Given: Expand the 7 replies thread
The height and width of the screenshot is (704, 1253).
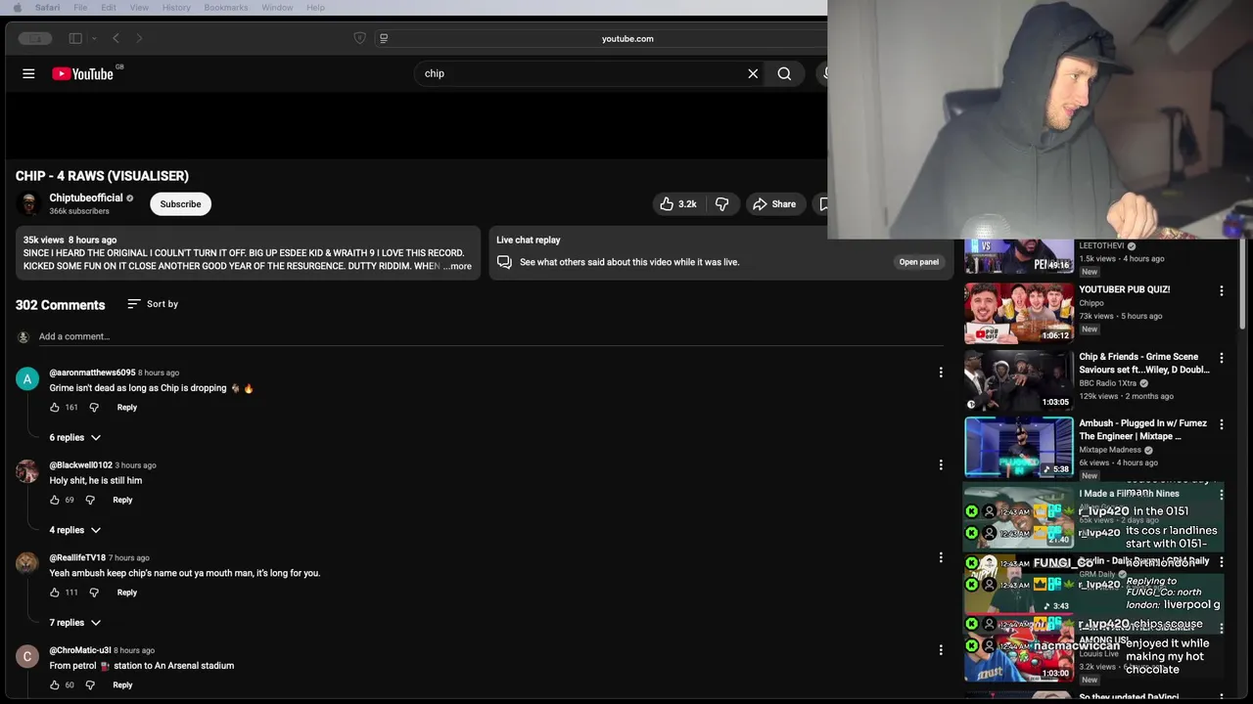Looking at the screenshot, I should pos(75,623).
